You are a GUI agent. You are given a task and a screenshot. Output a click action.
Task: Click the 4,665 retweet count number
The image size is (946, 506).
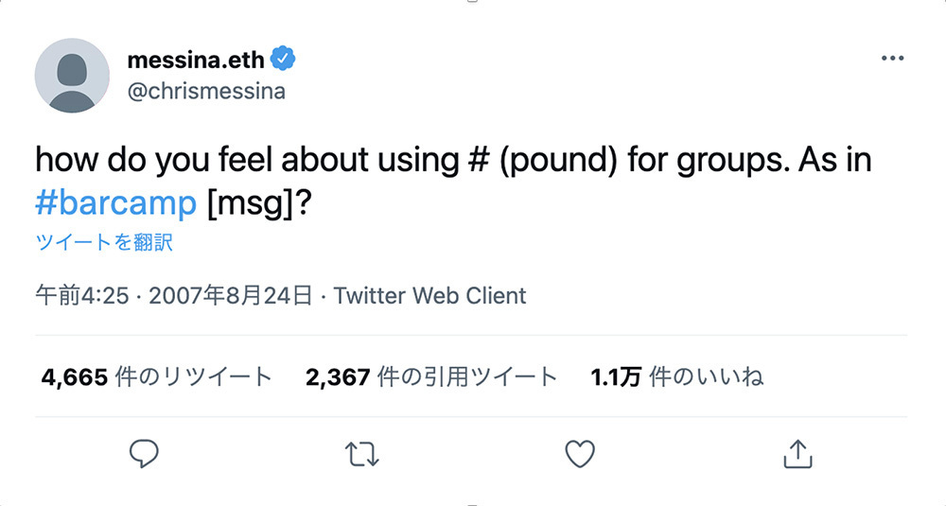click(x=74, y=377)
